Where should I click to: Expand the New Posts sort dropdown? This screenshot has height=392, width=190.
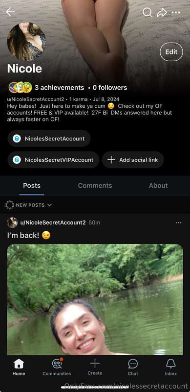28,205
